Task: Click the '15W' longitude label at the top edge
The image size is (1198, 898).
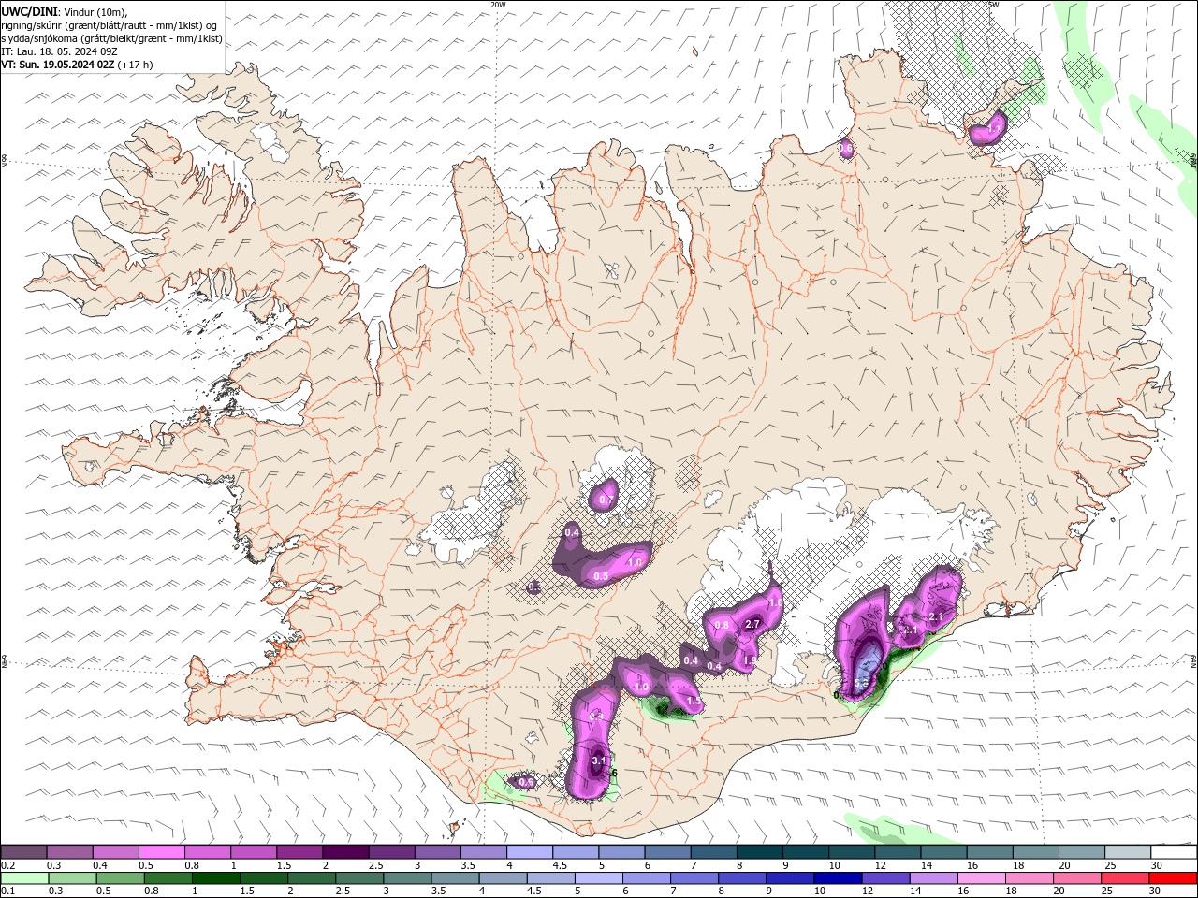Action: [991, 5]
